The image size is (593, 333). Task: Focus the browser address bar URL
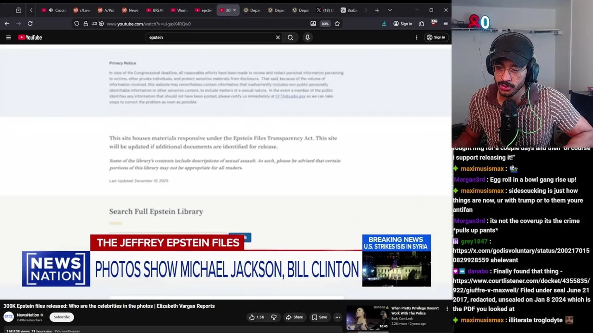(x=149, y=24)
